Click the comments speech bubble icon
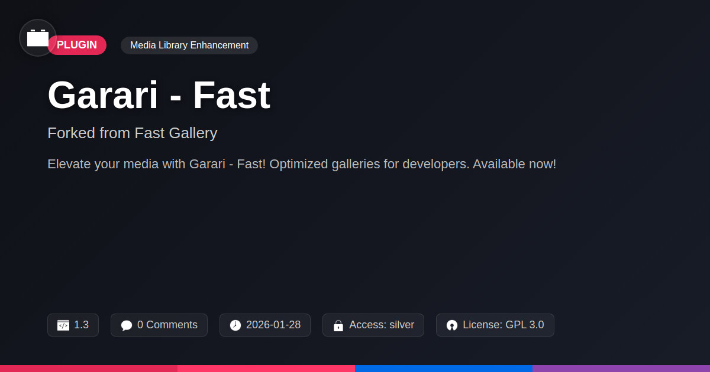Viewport: 710px width, 372px height. (x=127, y=325)
